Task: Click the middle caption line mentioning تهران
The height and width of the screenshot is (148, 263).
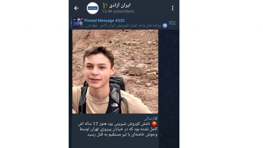Action: (118, 129)
